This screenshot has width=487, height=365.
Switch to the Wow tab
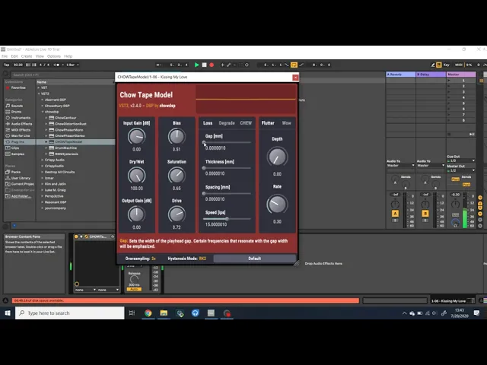(x=286, y=123)
